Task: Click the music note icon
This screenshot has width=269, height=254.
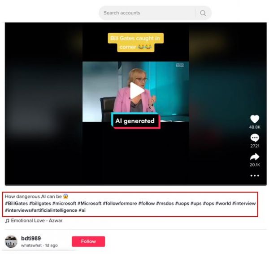Action: pyautogui.click(x=7, y=221)
